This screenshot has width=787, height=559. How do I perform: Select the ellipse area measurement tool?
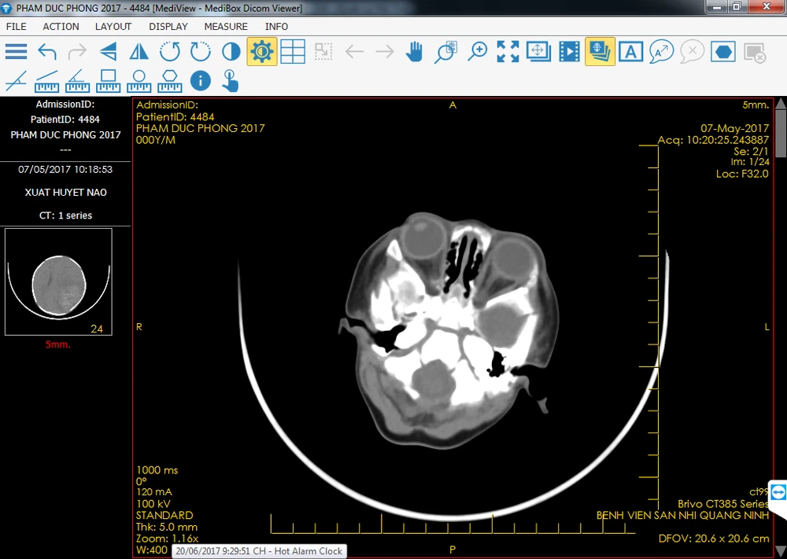click(x=139, y=80)
